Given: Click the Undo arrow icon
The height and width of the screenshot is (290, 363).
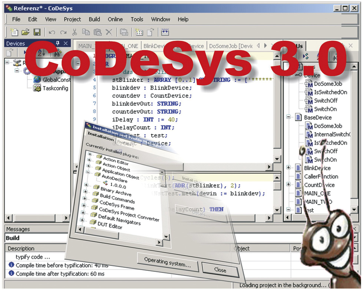Looking at the screenshot, I should point(52,32).
